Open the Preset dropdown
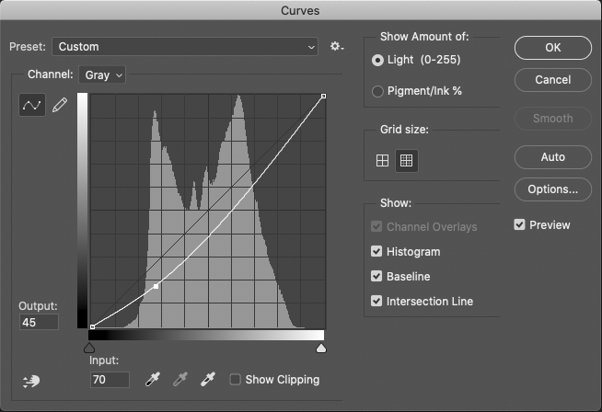The image size is (602, 412). 185,46
